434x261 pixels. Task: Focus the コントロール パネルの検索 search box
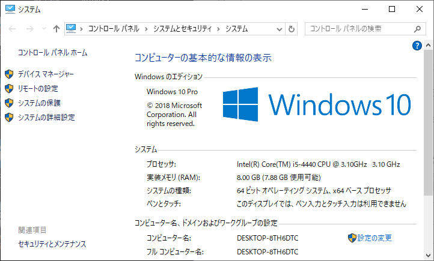365,29
